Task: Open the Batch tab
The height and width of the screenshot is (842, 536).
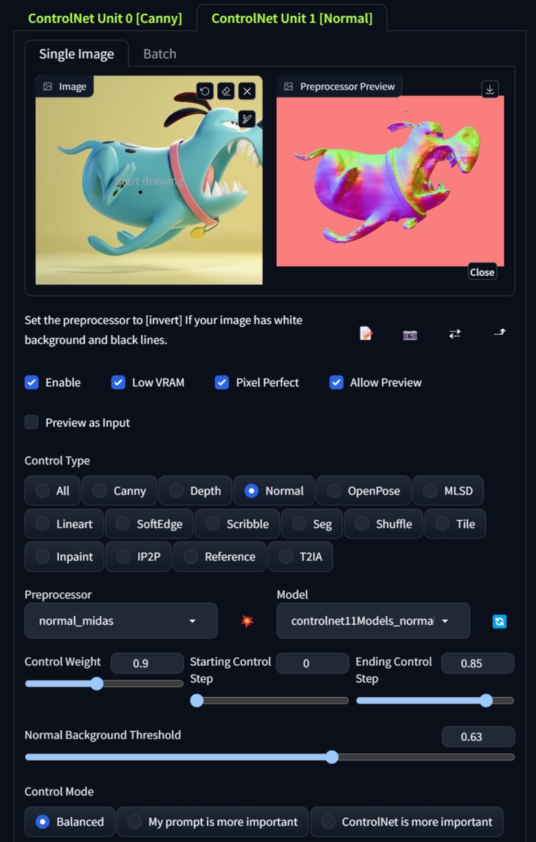Action: [x=159, y=54]
